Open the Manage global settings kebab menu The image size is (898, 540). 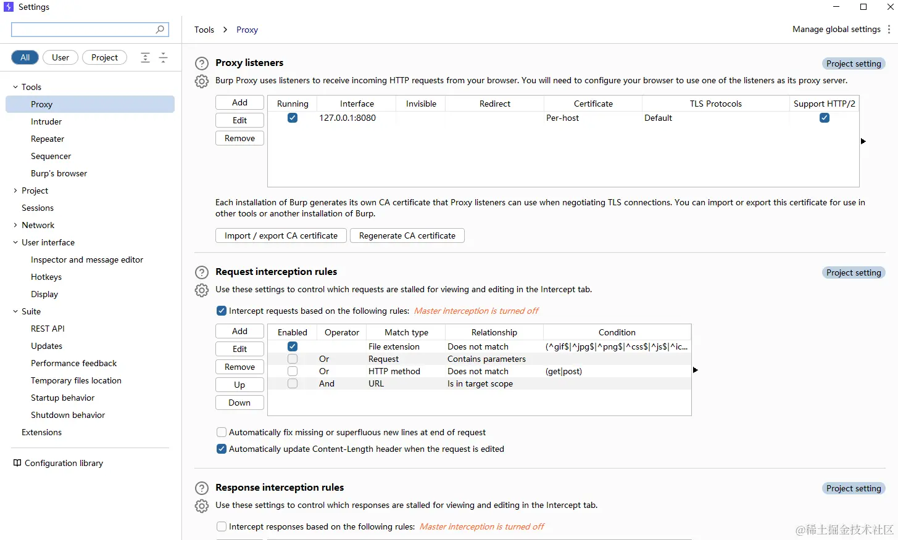890,29
